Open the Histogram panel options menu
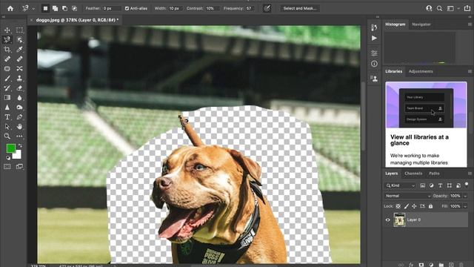The image size is (474, 267). pyautogui.click(x=470, y=24)
